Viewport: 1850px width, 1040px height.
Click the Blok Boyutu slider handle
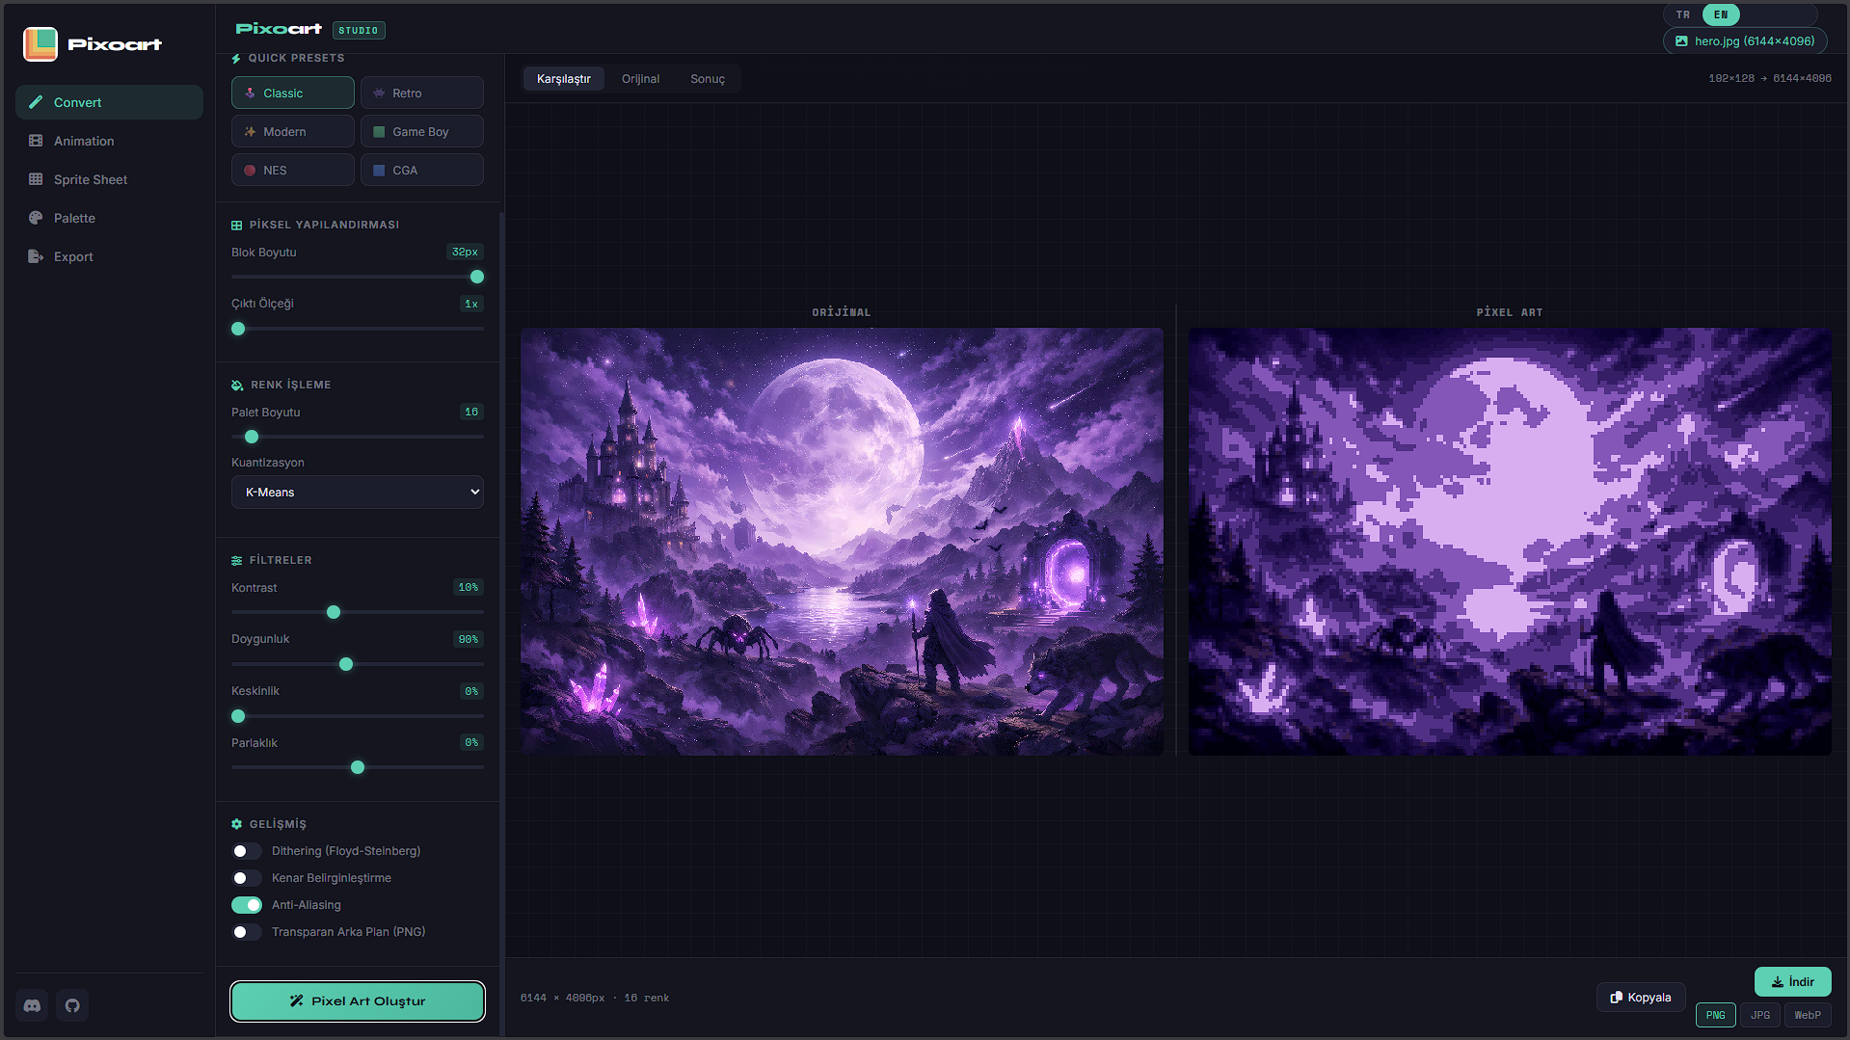click(477, 277)
